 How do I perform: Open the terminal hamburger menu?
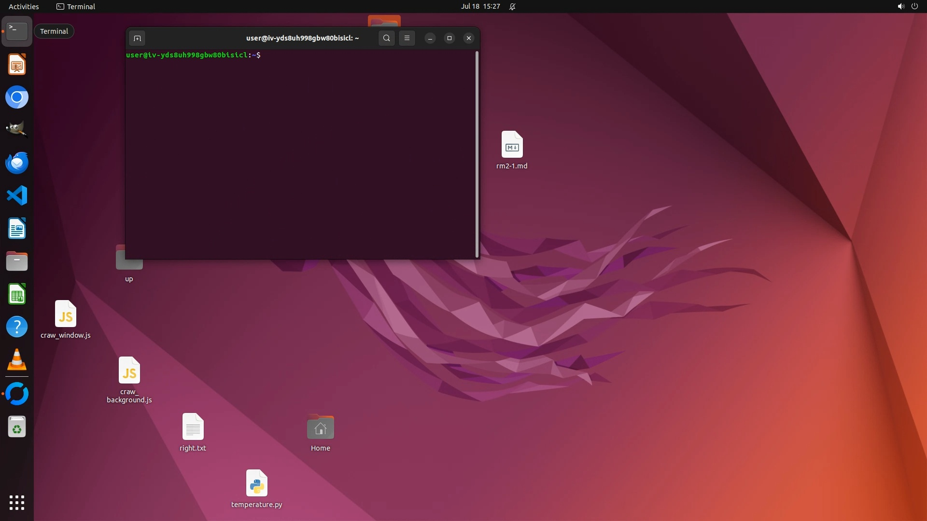pos(407,38)
